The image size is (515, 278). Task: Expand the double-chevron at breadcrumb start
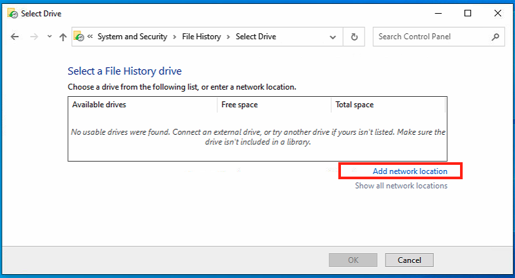tap(91, 37)
